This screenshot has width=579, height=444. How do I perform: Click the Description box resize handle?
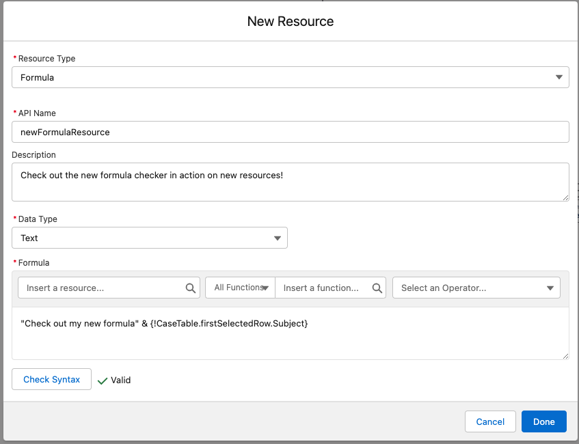click(565, 197)
